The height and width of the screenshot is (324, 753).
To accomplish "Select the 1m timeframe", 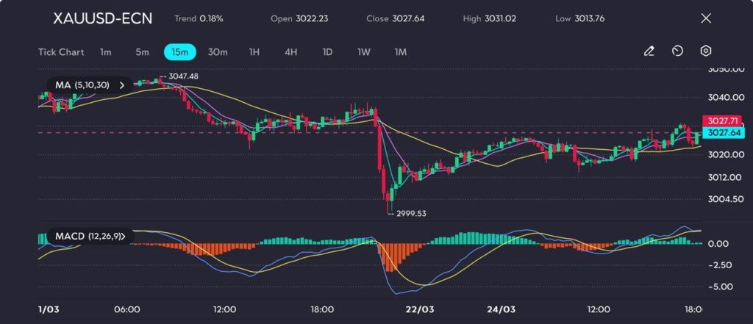I will [x=106, y=52].
